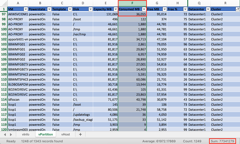Screen dimensions: 240x144
Task: Go to previous sheet tab arrow
Action: [5, 134]
